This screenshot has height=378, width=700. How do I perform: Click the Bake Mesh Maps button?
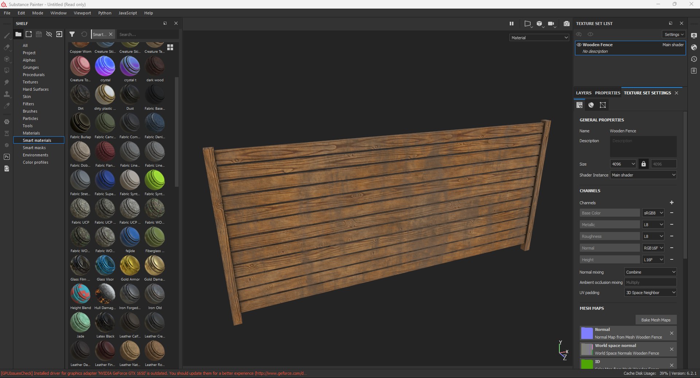coord(656,320)
